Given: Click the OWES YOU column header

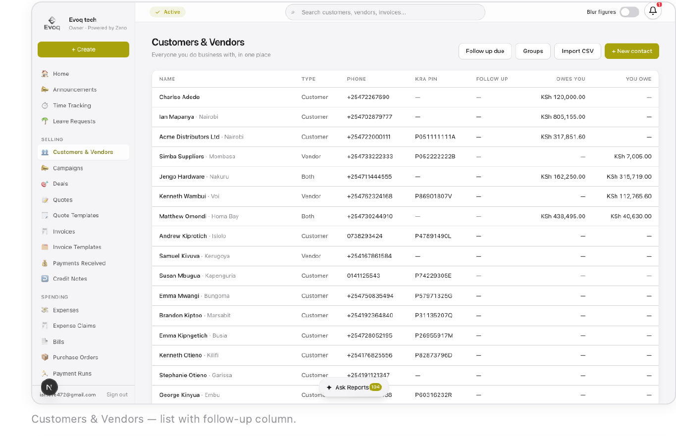Looking at the screenshot, I should pyautogui.click(x=571, y=79).
